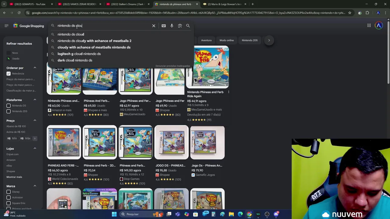Click Denunciar previsões inadequadas link
Viewport: 390px width, 219px height.
point(172,66)
